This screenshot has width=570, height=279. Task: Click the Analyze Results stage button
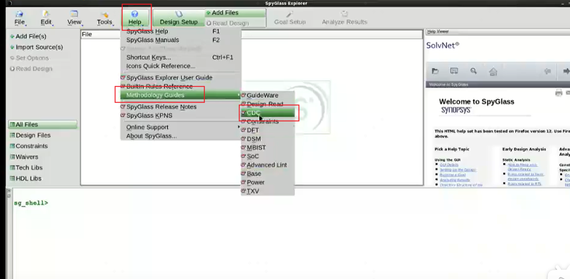click(x=344, y=18)
